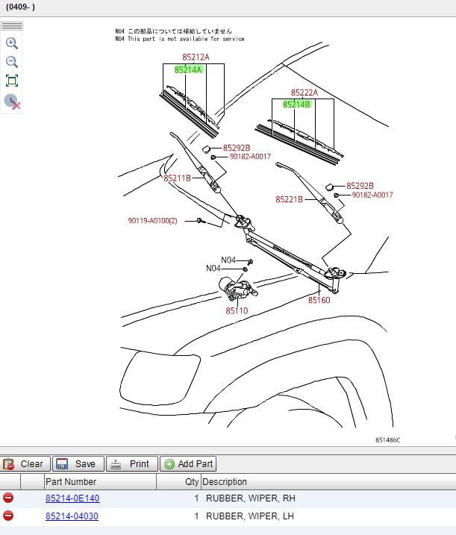The width and height of the screenshot is (456, 535).
Task: Select highlighted callout 85214A
Action: [x=188, y=69]
